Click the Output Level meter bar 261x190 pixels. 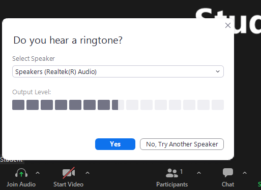(118, 105)
